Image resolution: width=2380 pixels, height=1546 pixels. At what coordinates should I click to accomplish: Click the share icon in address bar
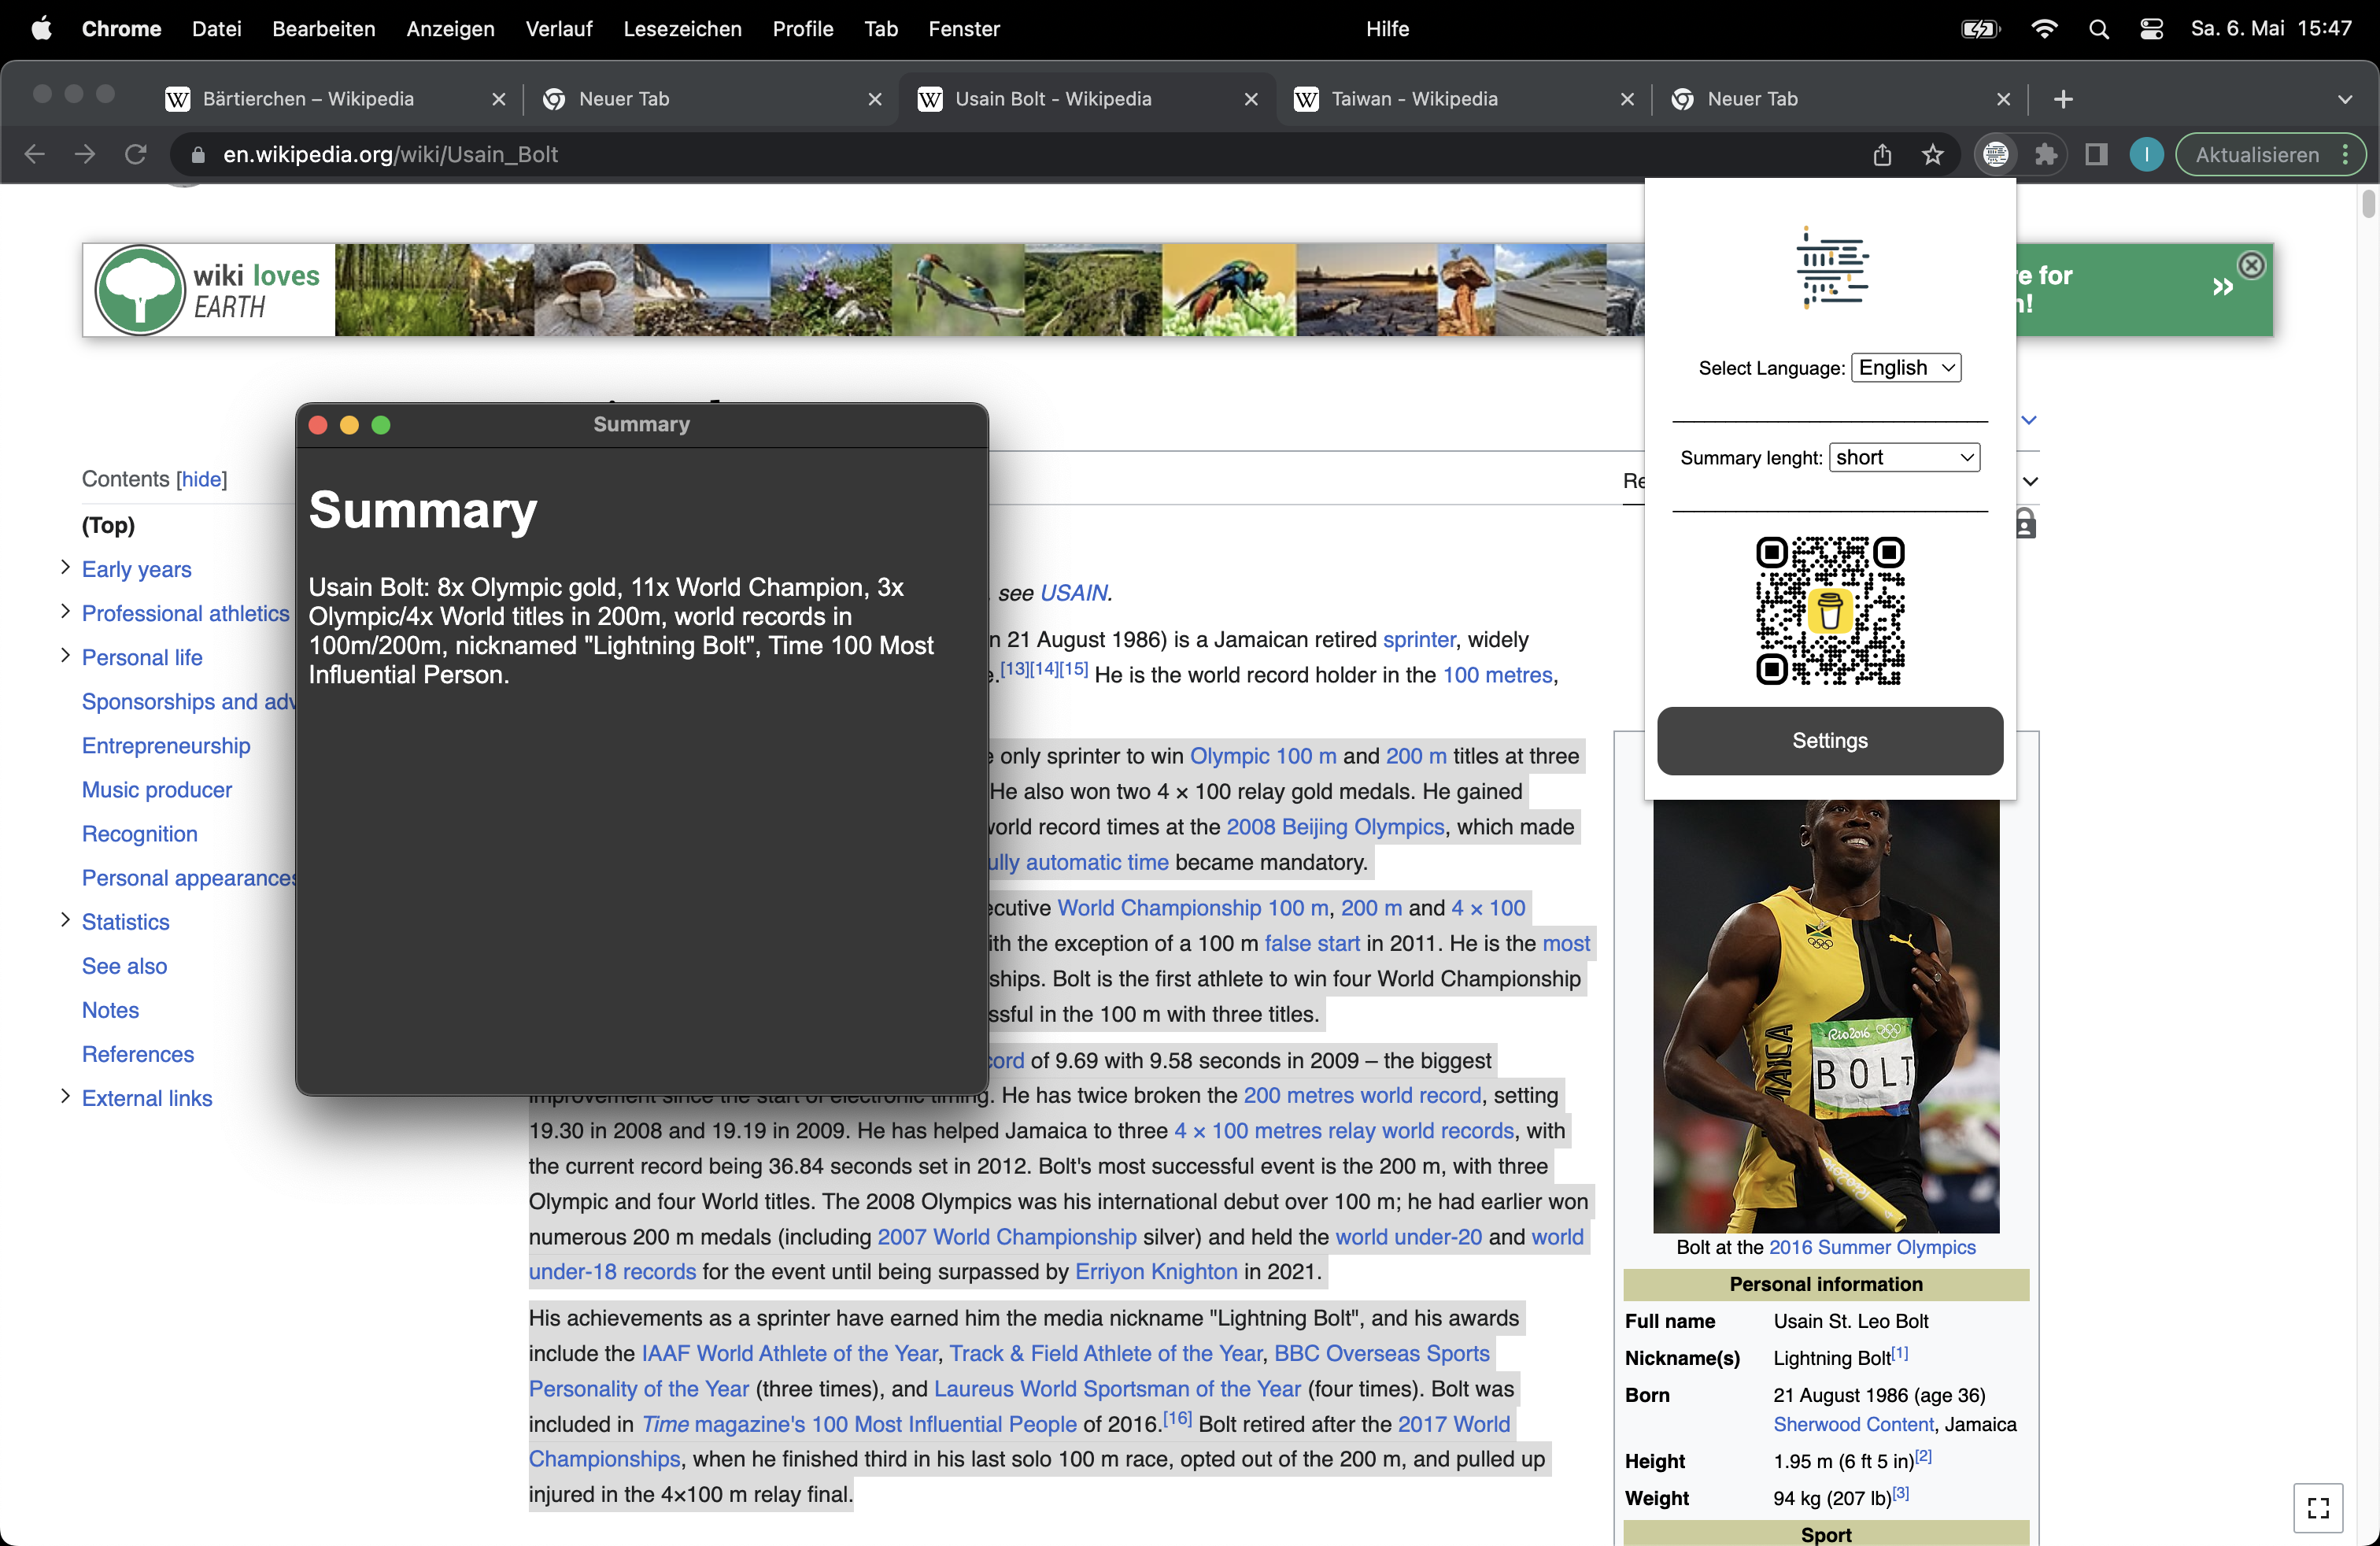tap(1882, 155)
